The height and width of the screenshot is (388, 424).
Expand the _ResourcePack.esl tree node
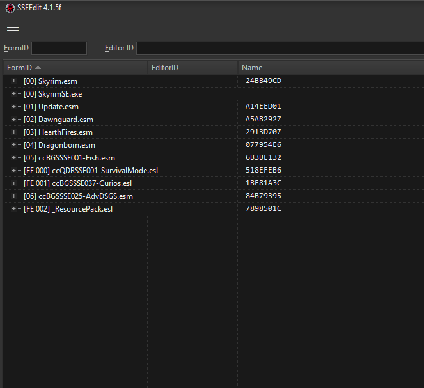[13, 209]
